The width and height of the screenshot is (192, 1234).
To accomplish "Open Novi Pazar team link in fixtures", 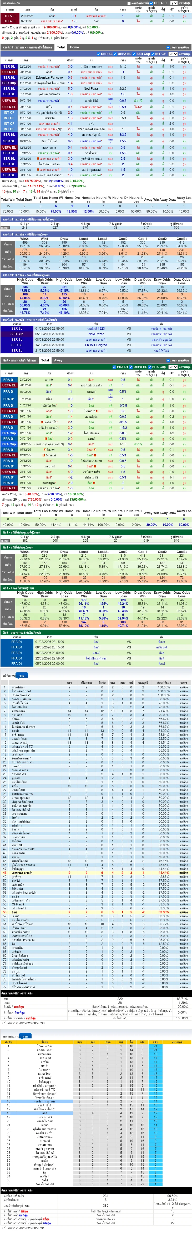I will pos(96,334).
